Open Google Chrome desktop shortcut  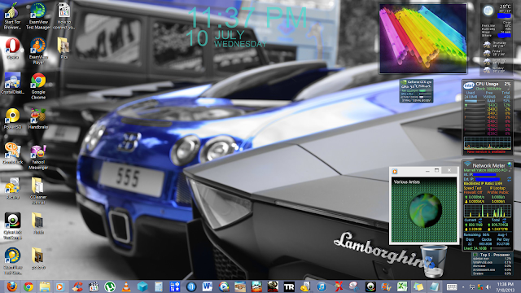tap(38, 86)
